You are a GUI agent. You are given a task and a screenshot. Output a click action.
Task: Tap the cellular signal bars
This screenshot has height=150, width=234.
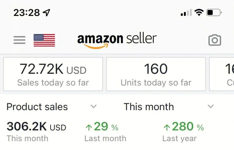[186, 13]
